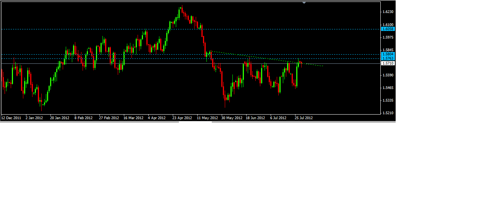This screenshot has width=487, height=220.
Task: Select the 1.5804 blue price level label
Action: pyautogui.click(x=388, y=54)
